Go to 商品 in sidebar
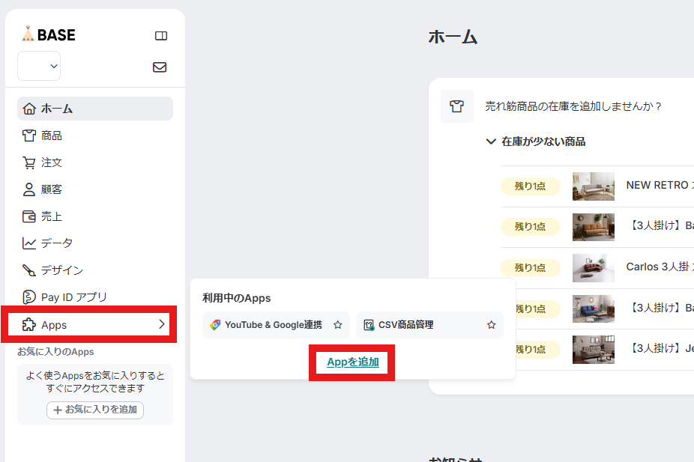This screenshot has width=694, height=462. (51, 136)
